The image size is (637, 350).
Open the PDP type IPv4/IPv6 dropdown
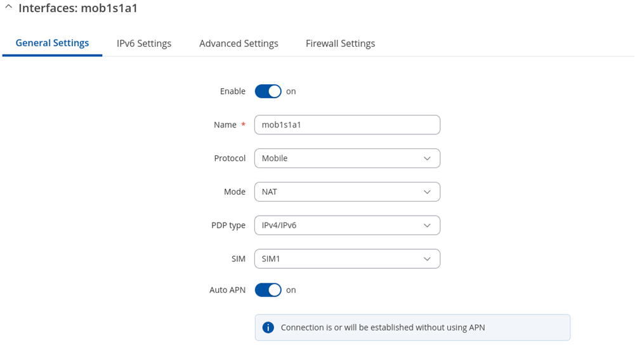347,225
